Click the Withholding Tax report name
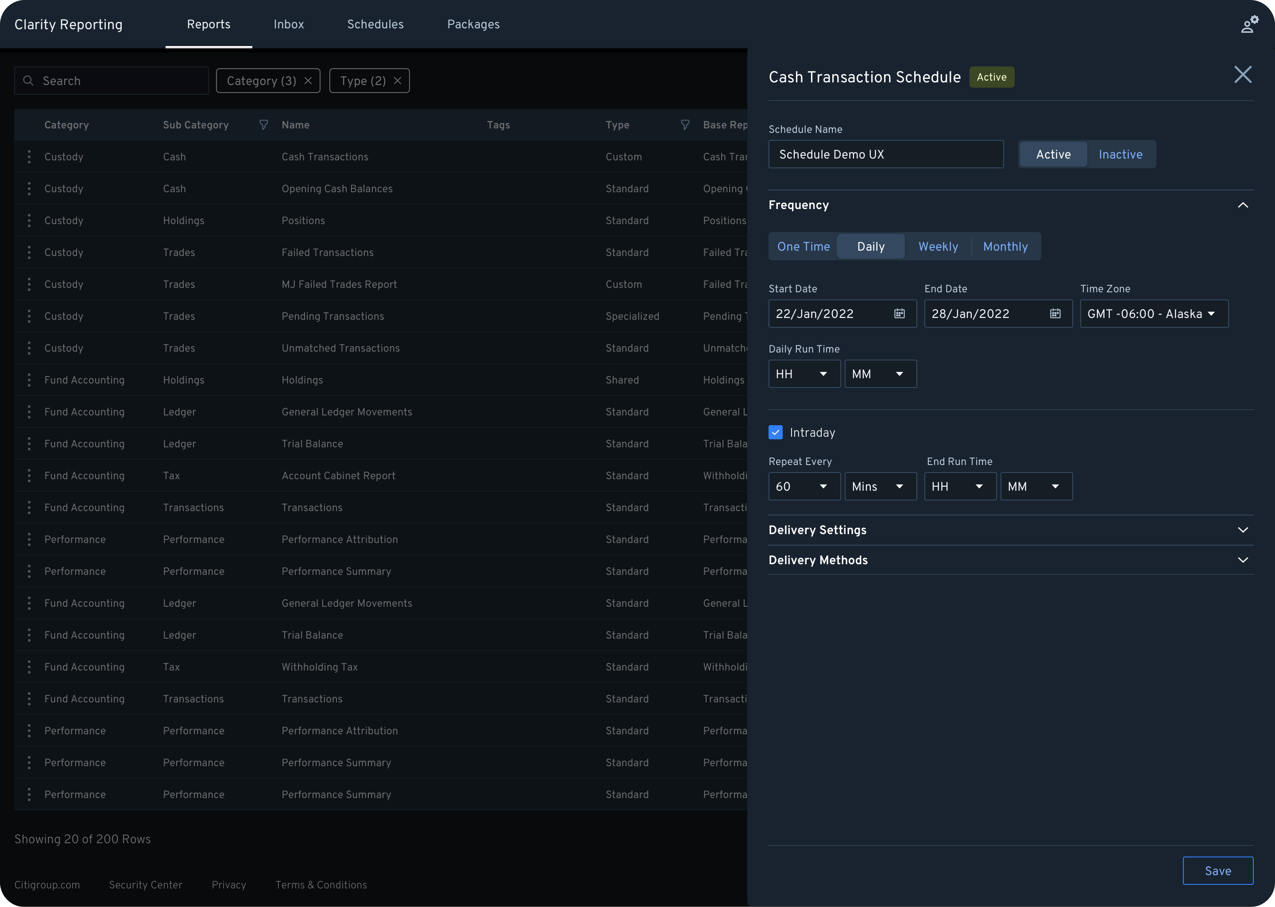Viewport: 1275px width, 907px height. 319,667
